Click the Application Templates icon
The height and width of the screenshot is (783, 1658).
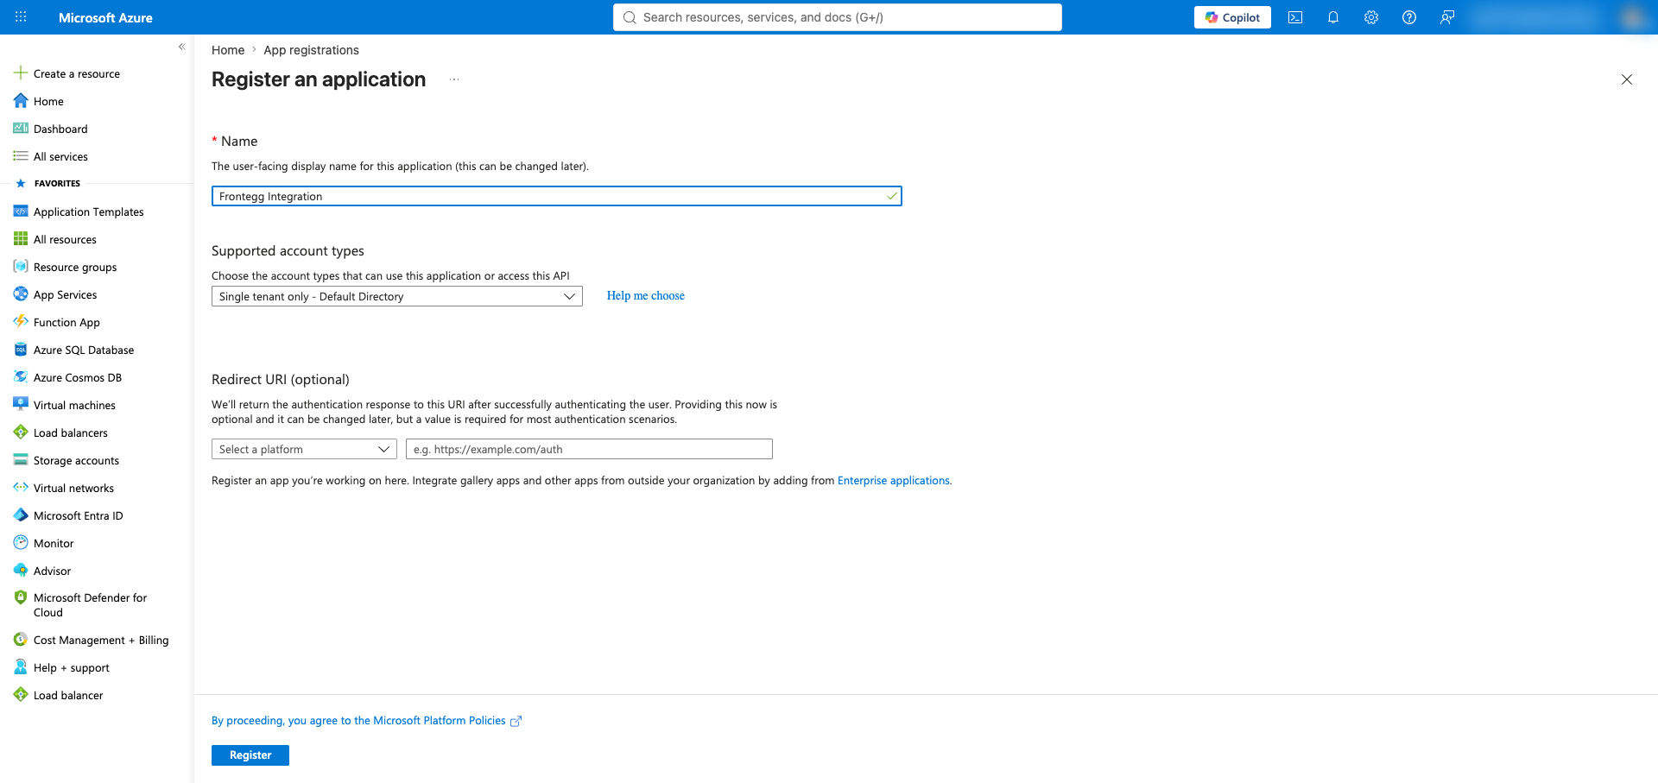point(21,212)
